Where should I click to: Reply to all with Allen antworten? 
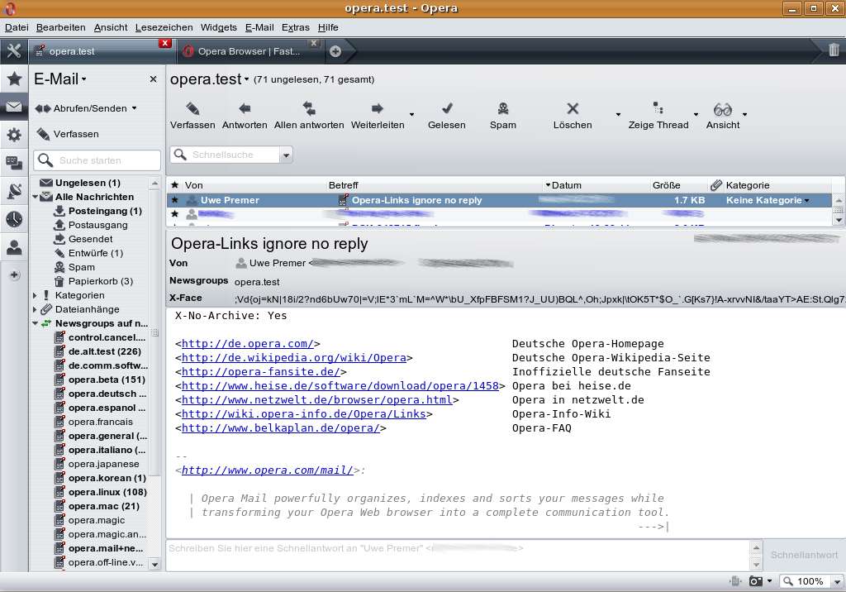pos(309,109)
